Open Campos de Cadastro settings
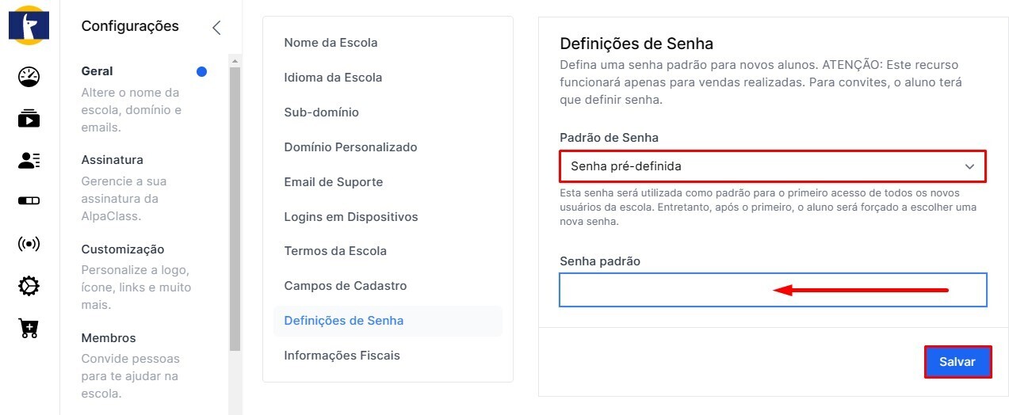This screenshot has width=1009, height=415. 345,286
